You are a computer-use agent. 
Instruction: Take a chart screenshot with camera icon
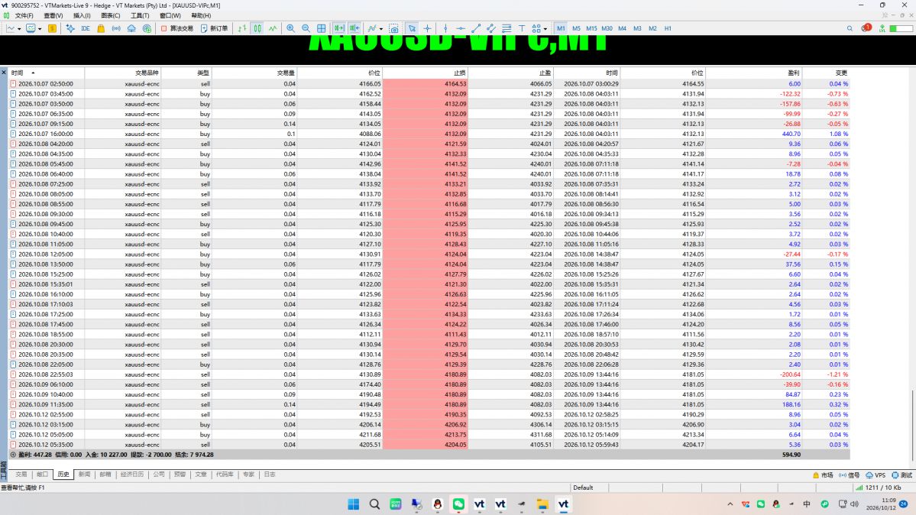pos(393,28)
